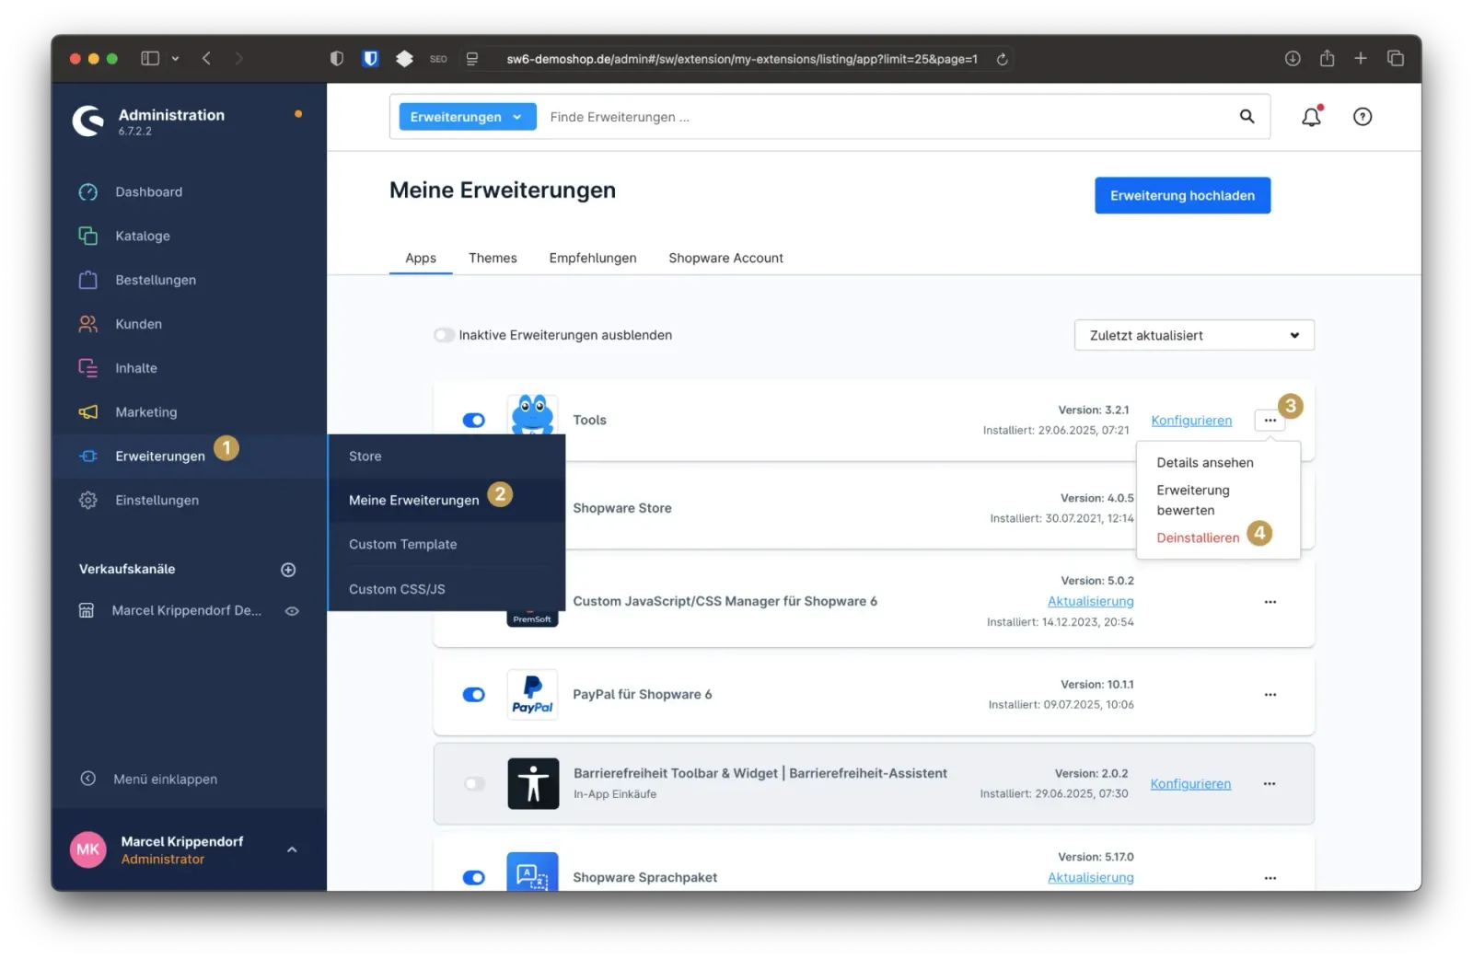Screen dimensions: 1473x959
Task: Open the notifications bell icon
Action: pos(1311,117)
